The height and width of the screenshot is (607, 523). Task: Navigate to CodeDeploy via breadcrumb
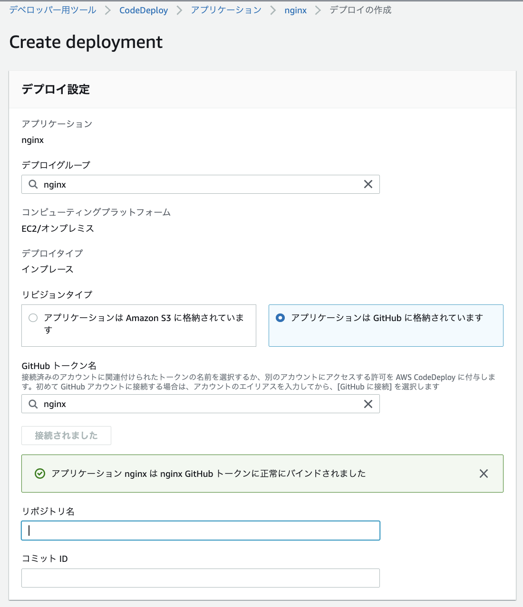click(144, 9)
